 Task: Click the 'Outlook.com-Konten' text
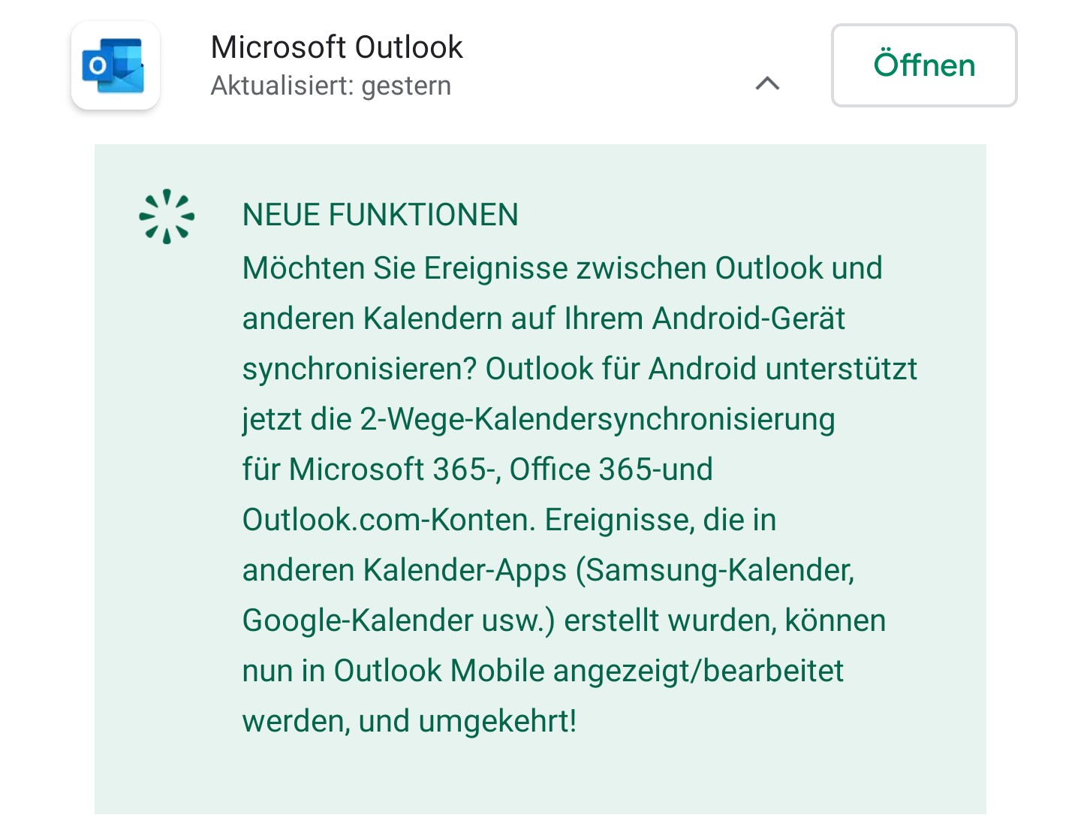click(x=389, y=520)
